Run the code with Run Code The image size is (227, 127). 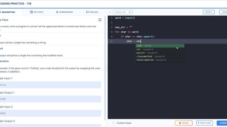point(204,123)
